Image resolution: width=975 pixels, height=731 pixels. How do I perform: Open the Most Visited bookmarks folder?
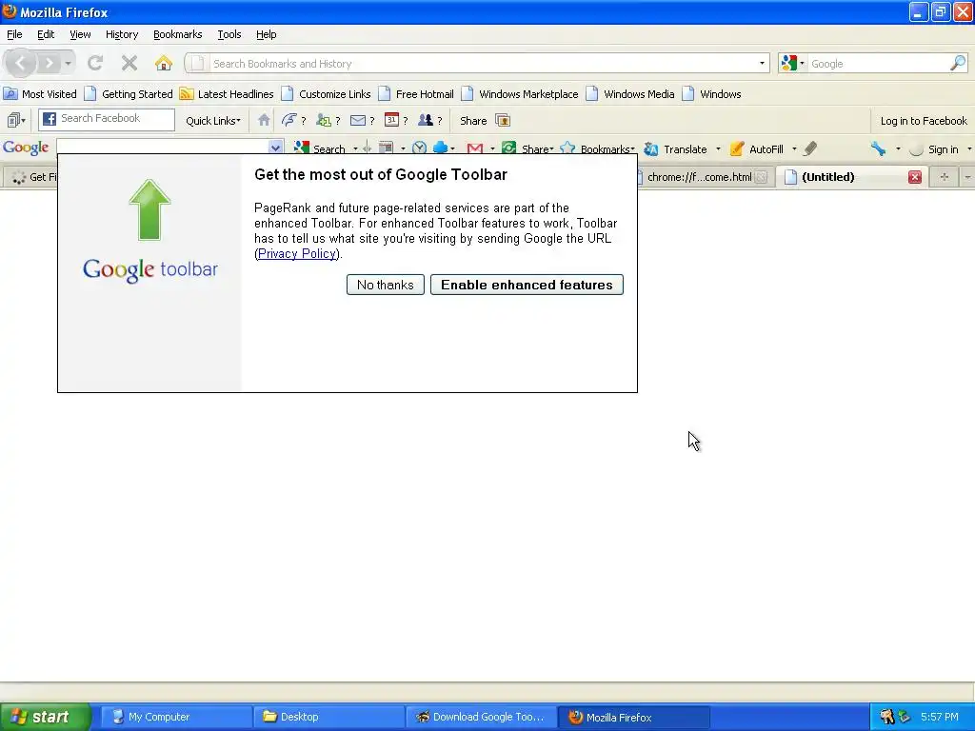(x=40, y=94)
